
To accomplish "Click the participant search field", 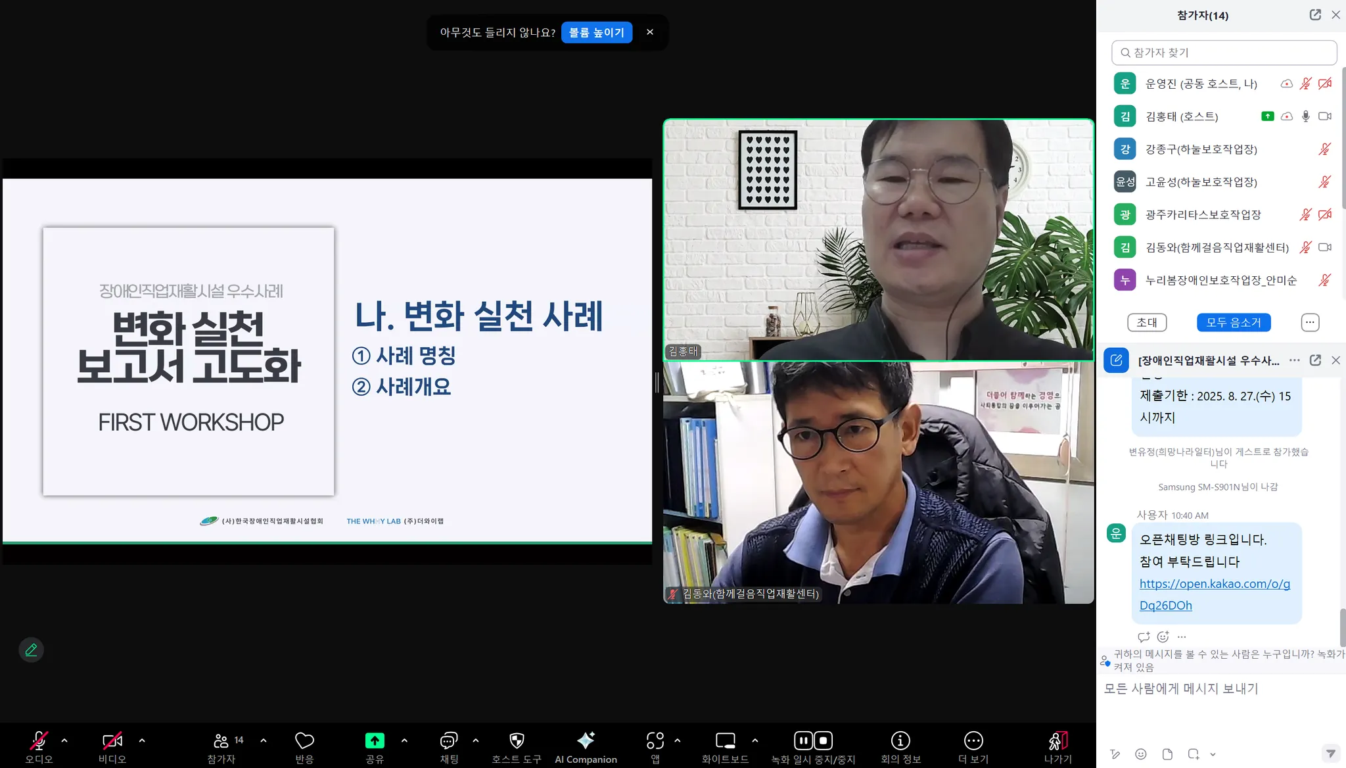I will tap(1224, 53).
